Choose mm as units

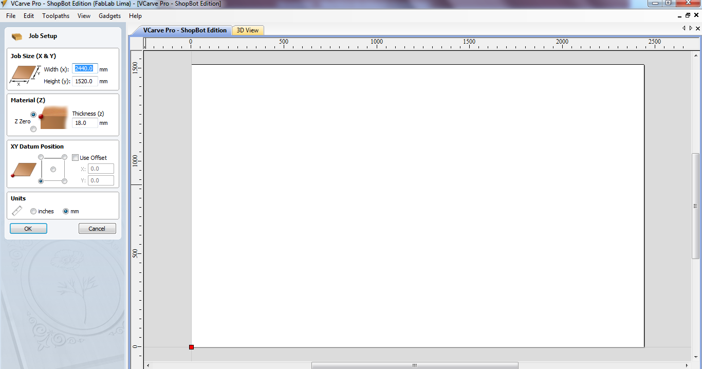[66, 211]
